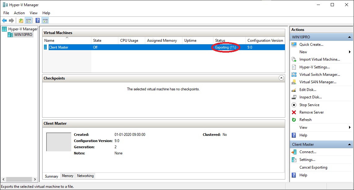Click the left pane scroll left arrow
The height and width of the screenshot is (190, 354).
tap(3, 179)
